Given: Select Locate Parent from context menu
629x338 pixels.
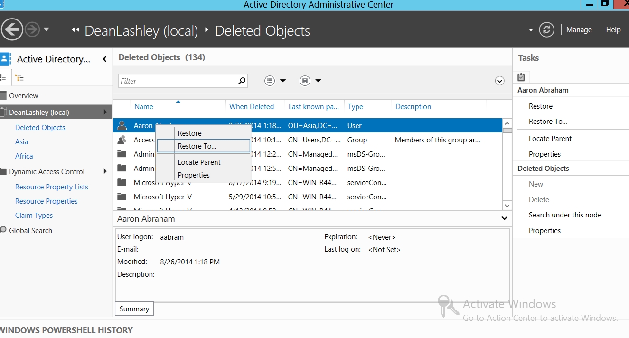Looking at the screenshot, I should (199, 162).
